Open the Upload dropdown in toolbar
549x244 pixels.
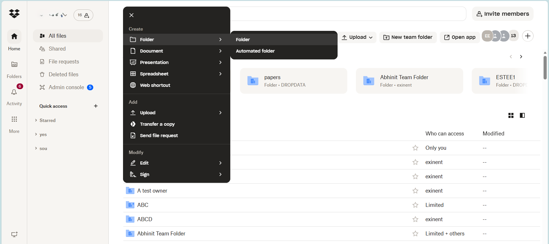tap(357, 37)
